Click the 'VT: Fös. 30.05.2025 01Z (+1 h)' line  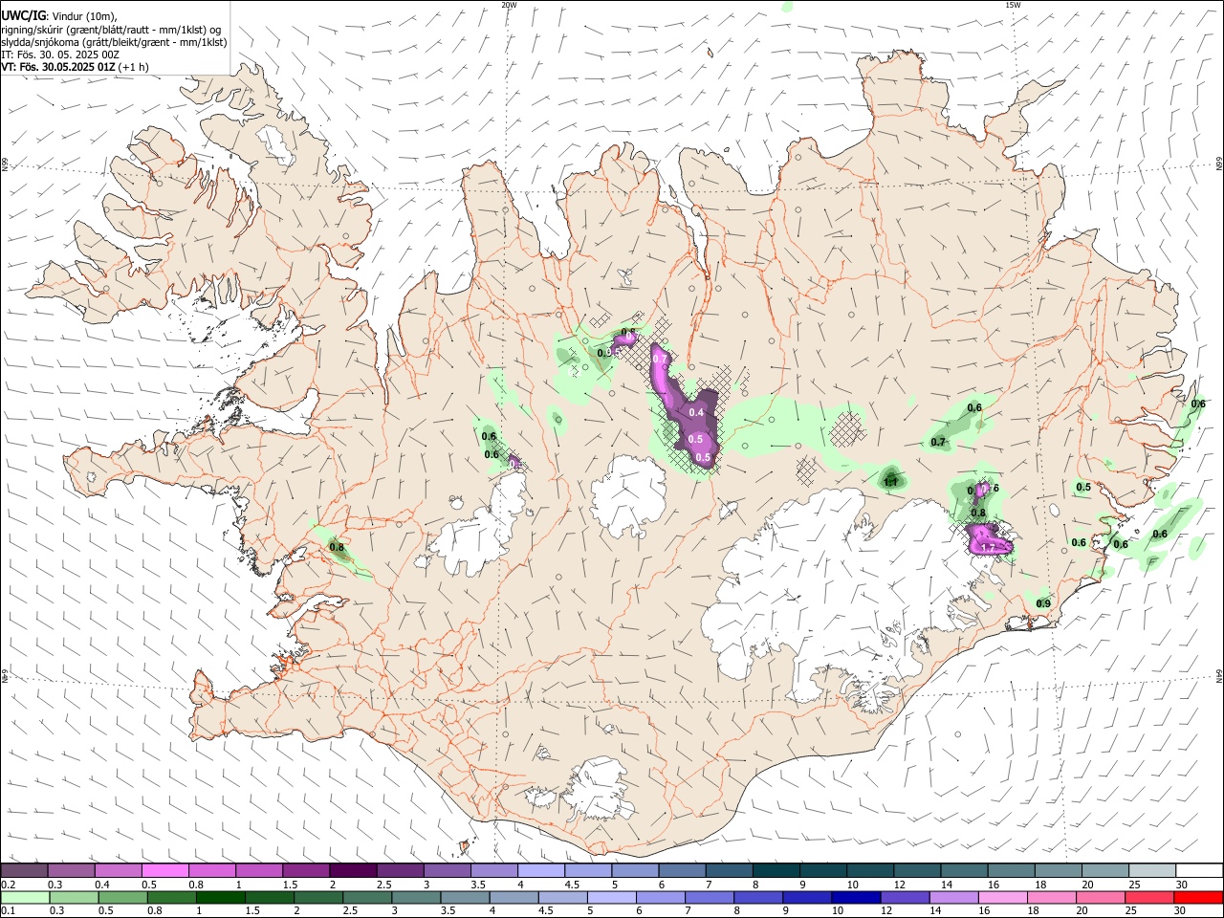[x=75, y=67]
